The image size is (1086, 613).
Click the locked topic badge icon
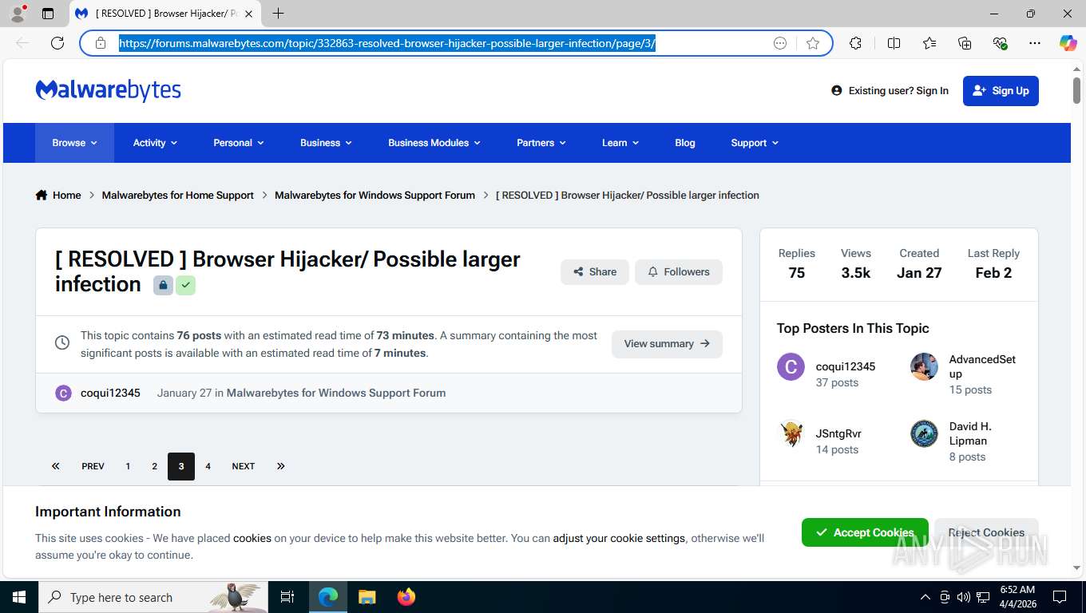tap(163, 285)
